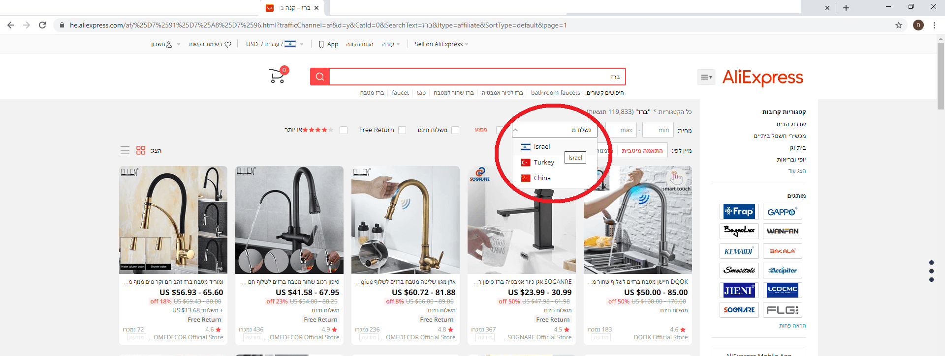945x356 pixels.
Task: Sort by best match tab
Action: click(642, 151)
